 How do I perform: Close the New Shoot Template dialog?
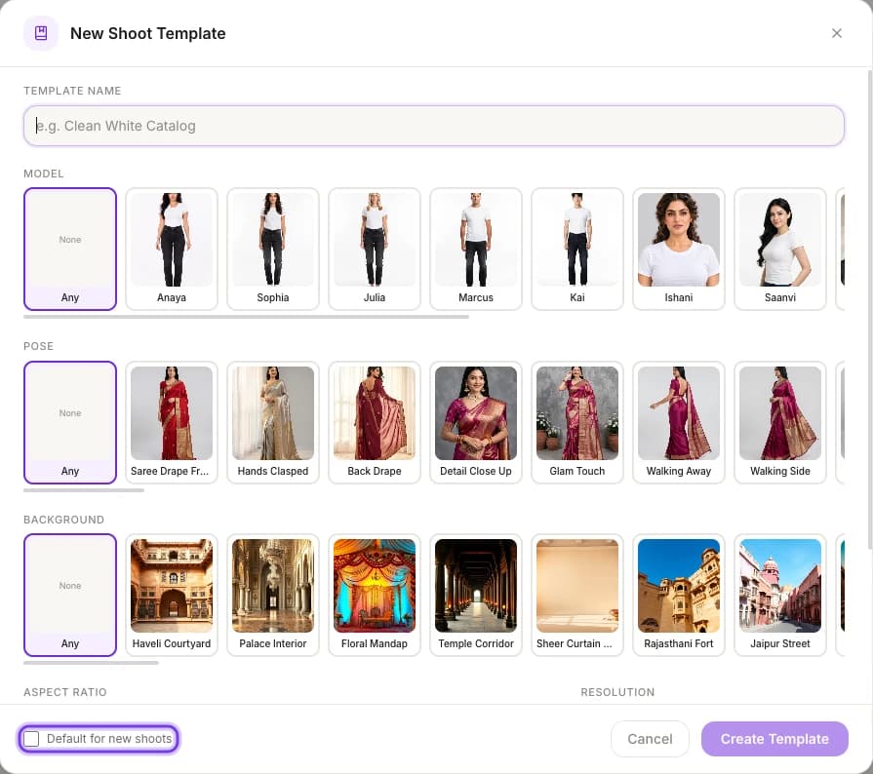[x=836, y=33]
